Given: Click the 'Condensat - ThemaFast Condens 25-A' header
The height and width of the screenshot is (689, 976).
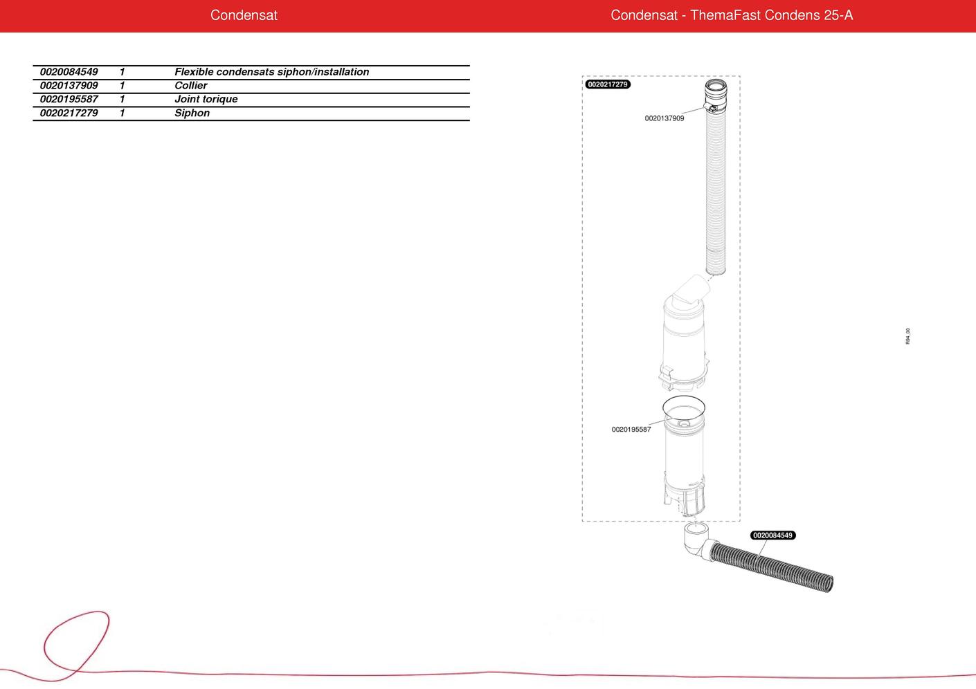Looking at the screenshot, I should [731, 15].
